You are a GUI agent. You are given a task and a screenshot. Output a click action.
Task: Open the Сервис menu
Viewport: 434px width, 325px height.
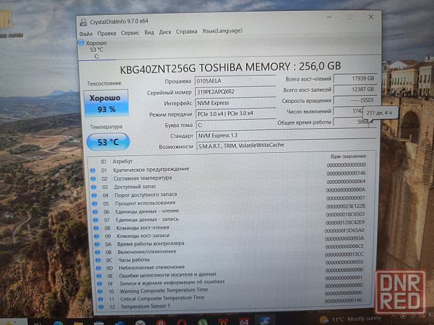tap(130, 32)
